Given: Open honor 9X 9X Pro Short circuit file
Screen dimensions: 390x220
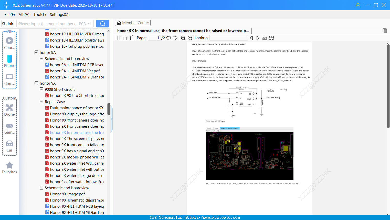Looking at the screenshot, I should click(x=75, y=95).
